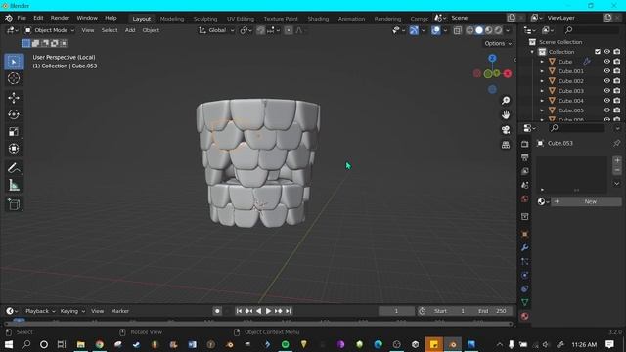This screenshot has height=352, width=626.
Task: Open the World properties tab icon
Action: tap(525, 198)
